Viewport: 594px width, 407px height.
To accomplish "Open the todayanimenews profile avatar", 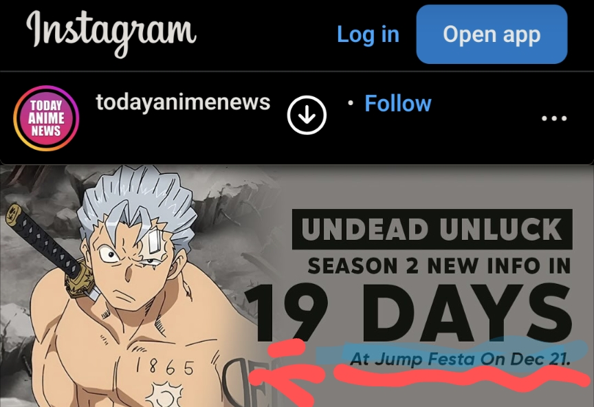I will pyautogui.click(x=46, y=118).
